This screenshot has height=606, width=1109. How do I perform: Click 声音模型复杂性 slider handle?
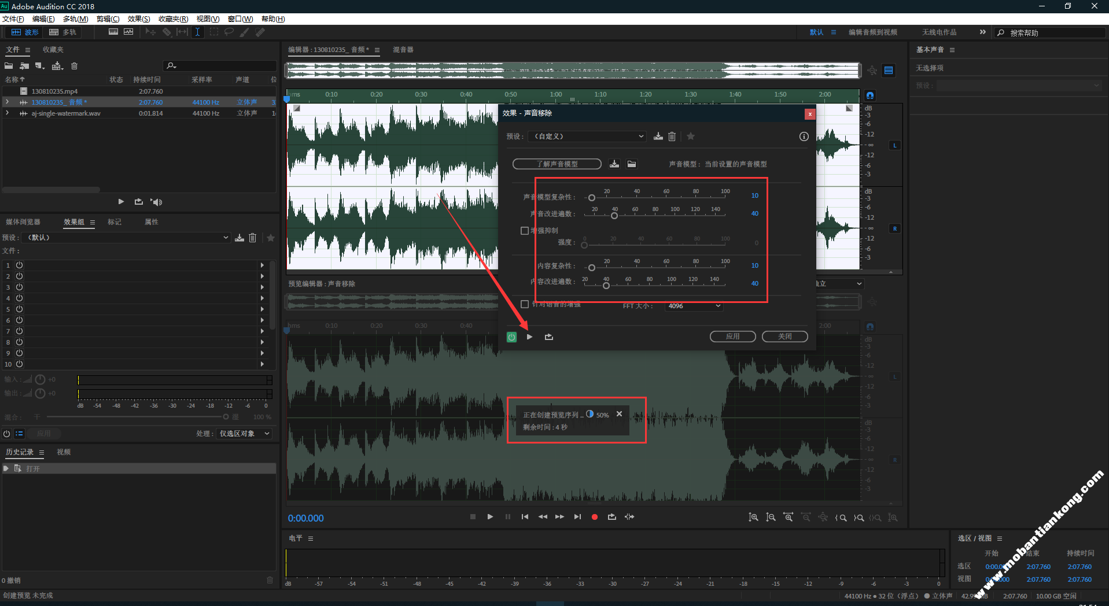(591, 198)
